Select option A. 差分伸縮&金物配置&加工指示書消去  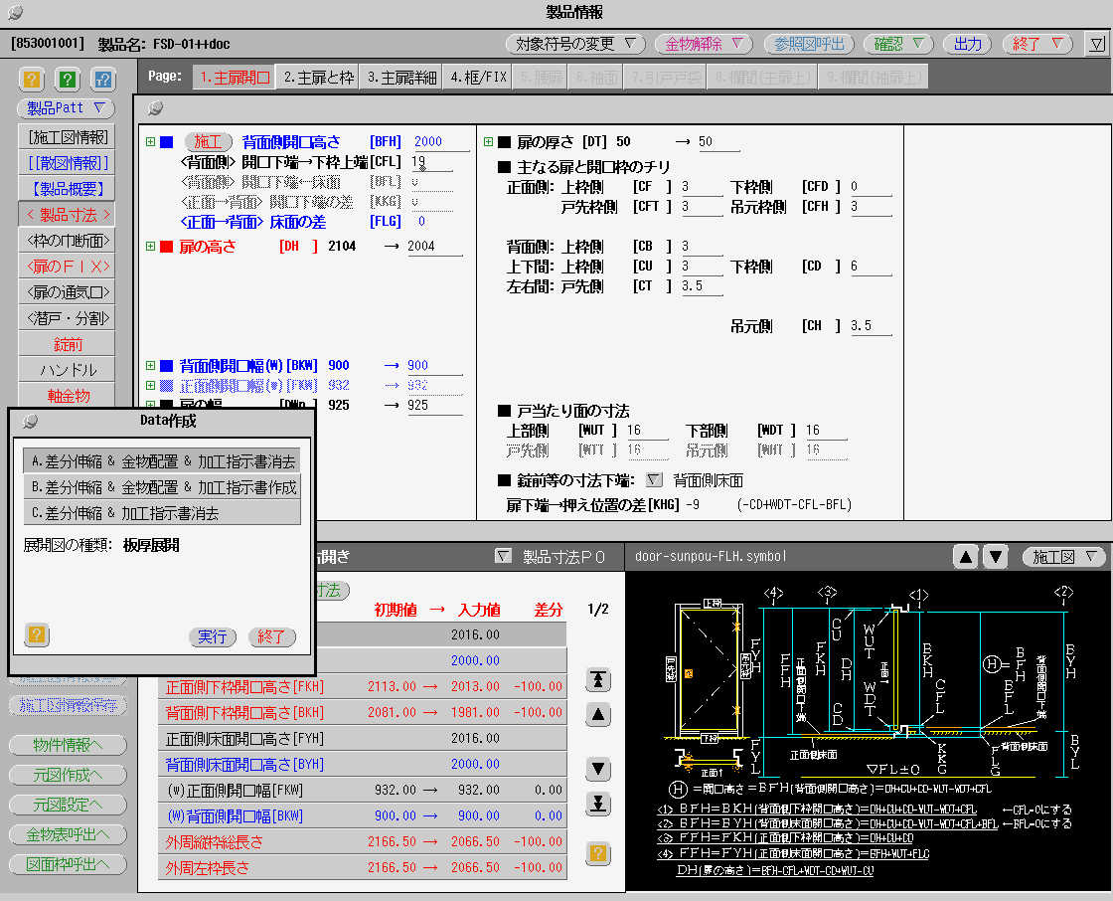163,461
